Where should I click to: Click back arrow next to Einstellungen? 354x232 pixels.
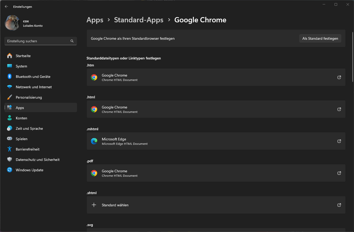click(x=6, y=7)
